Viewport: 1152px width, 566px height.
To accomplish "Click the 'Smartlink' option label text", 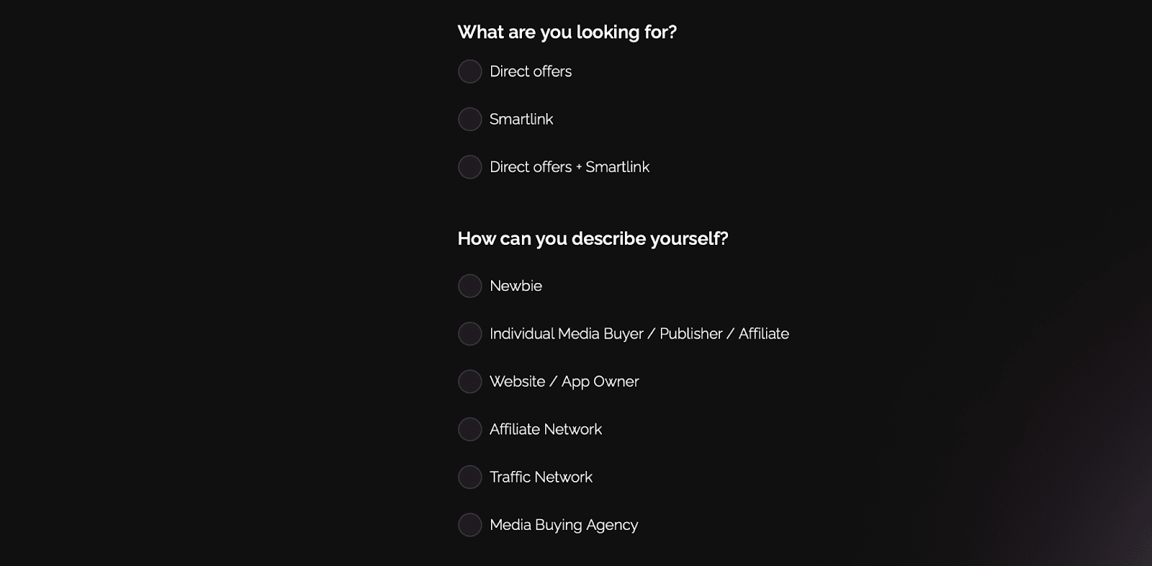I will (x=521, y=119).
